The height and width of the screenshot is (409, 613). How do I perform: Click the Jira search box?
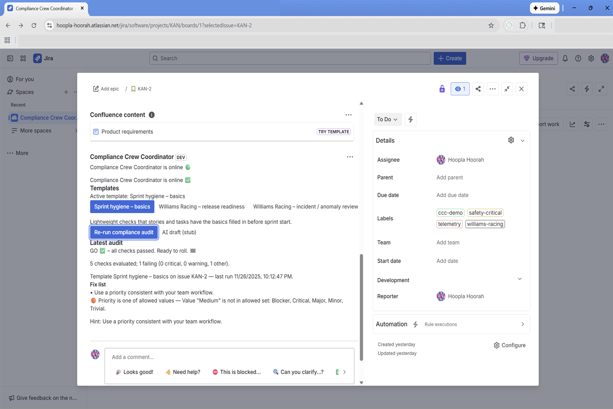click(x=290, y=58)
